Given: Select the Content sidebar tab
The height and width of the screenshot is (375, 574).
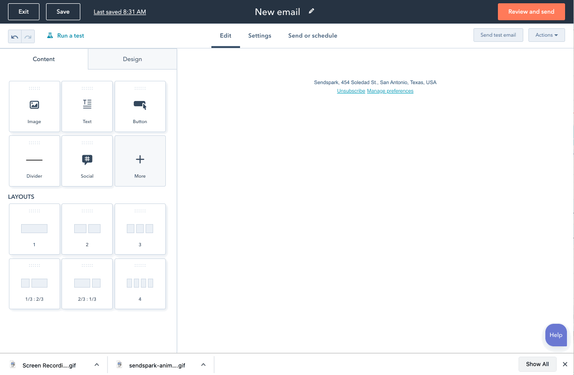Looking at the screenshot, I should [44, 59].
